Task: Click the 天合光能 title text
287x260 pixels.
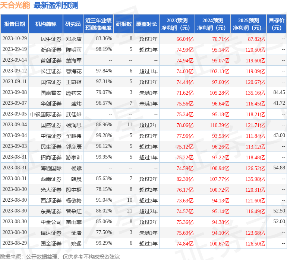Action: (15, 5)
